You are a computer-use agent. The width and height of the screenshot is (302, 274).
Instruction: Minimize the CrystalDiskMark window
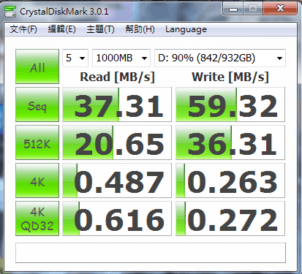click(x=233, y=9)
